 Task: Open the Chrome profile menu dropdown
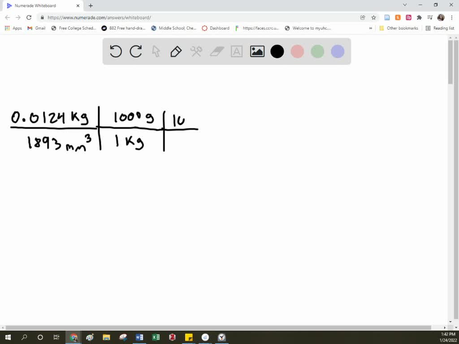pyautogui.click(x=440, y=17)
